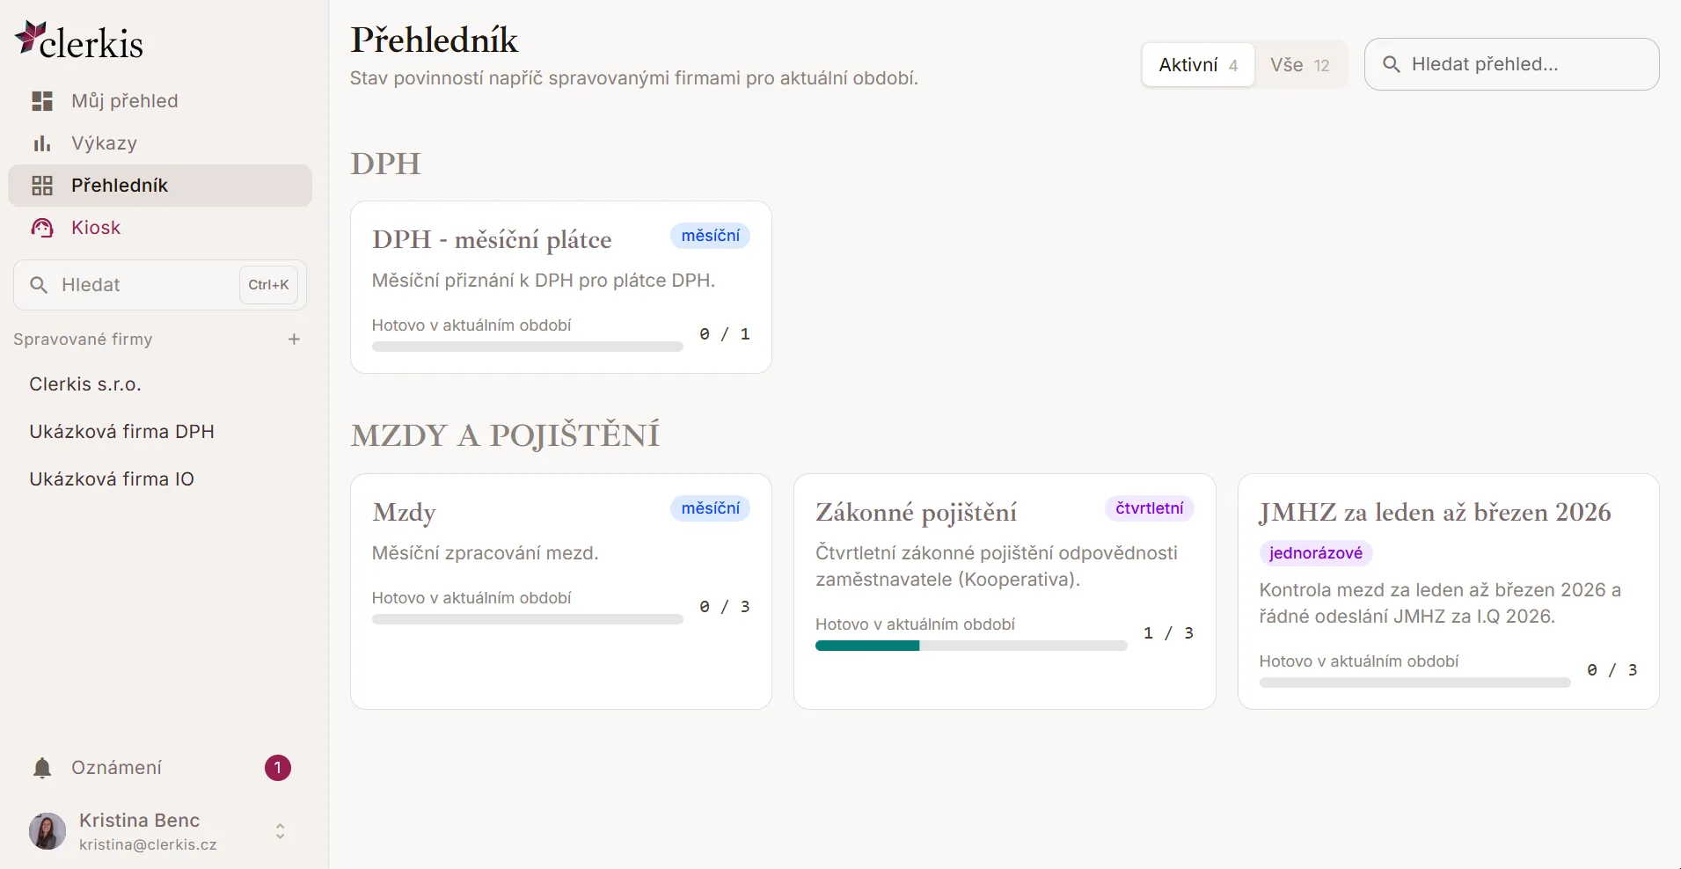Select the Výkazy bar chart icon
The width and height of the screenshot is (1681, 869).
click(x=42, y=143)
